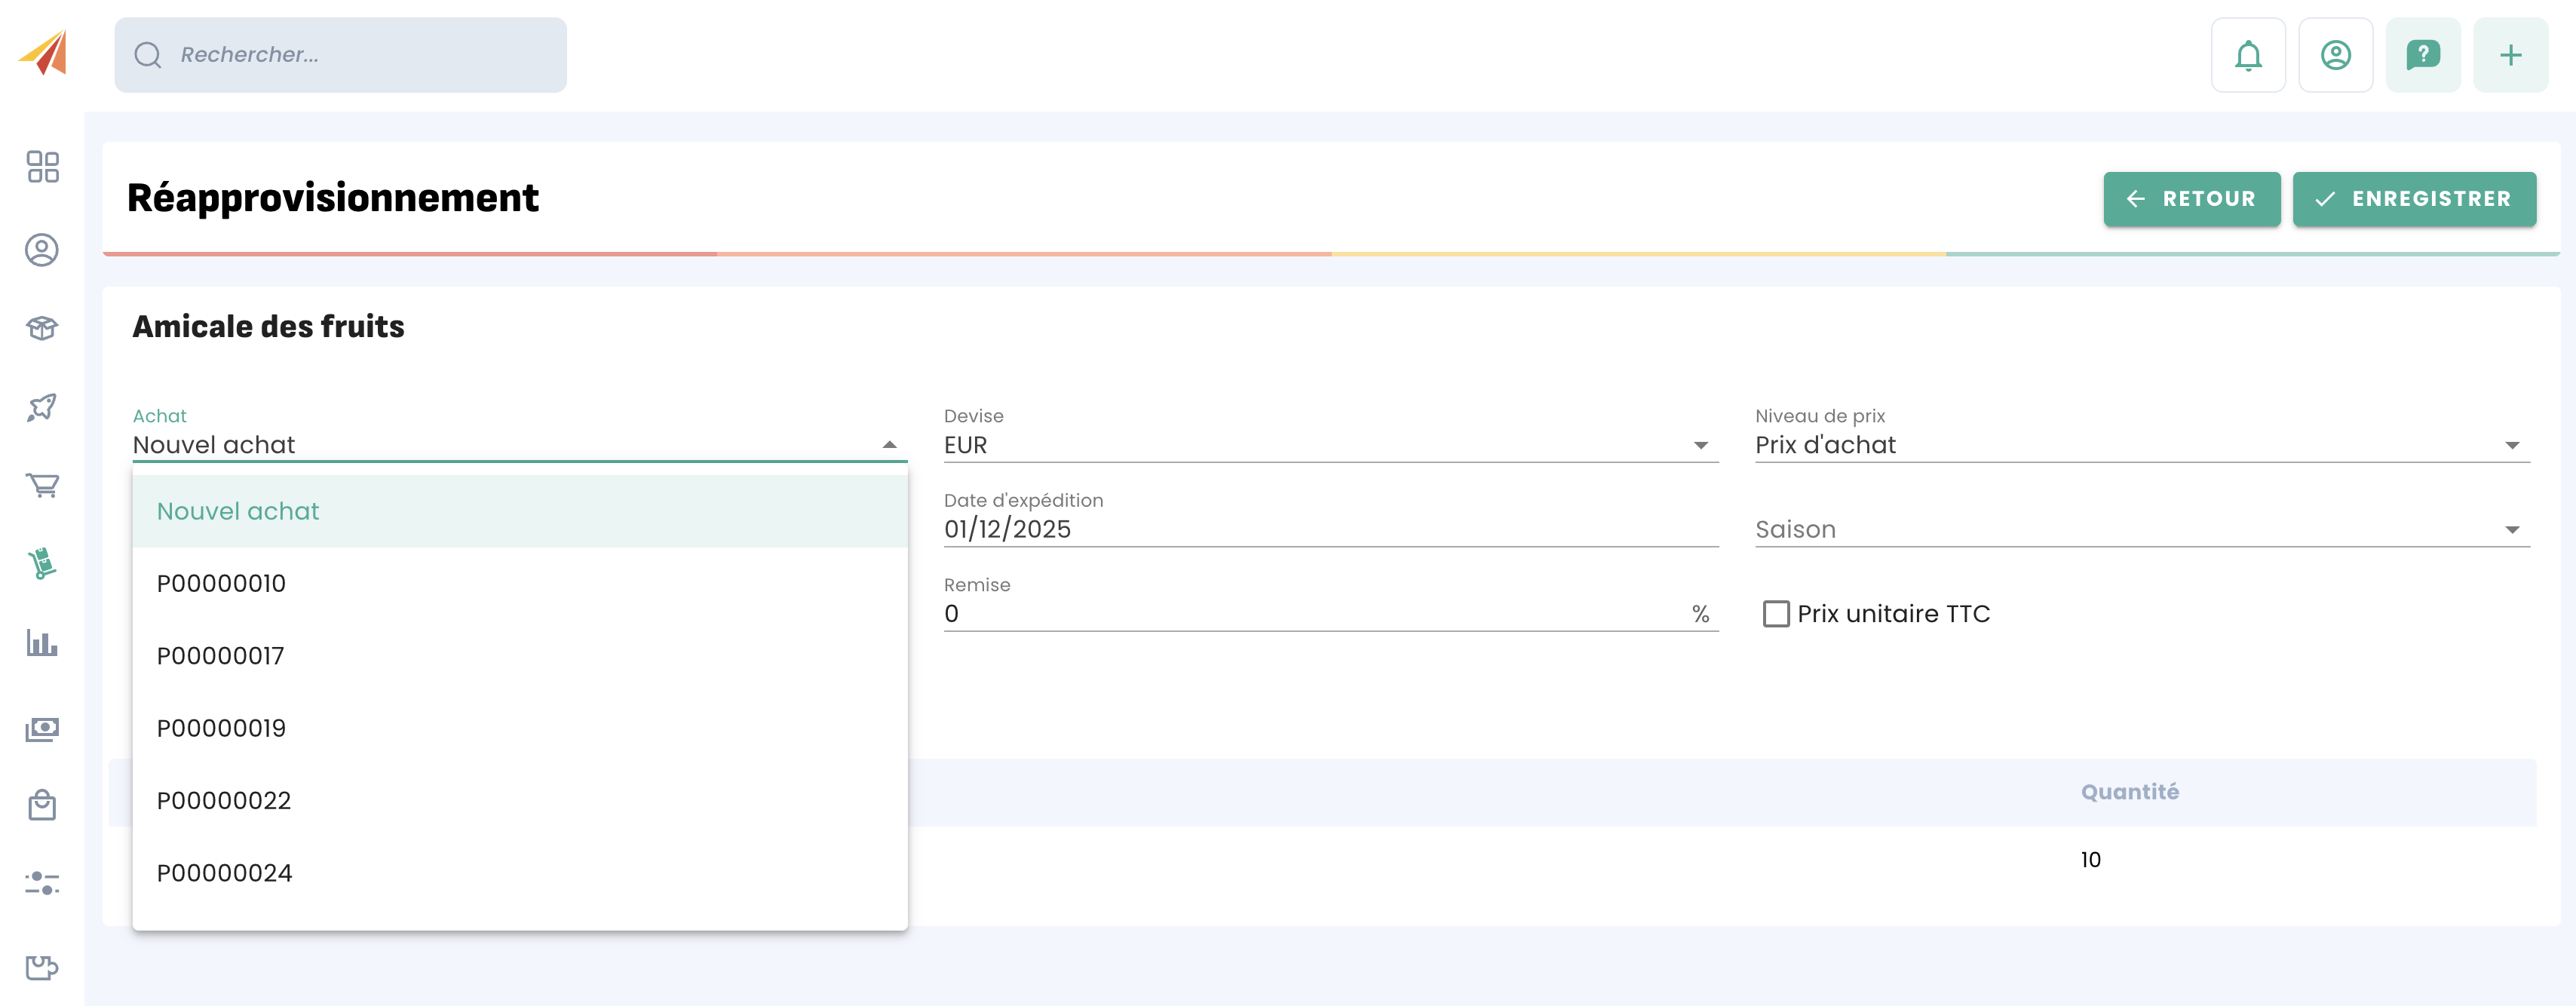
Task: Open the dashboard grid icon in sidebar
Action: coord(42,167)
